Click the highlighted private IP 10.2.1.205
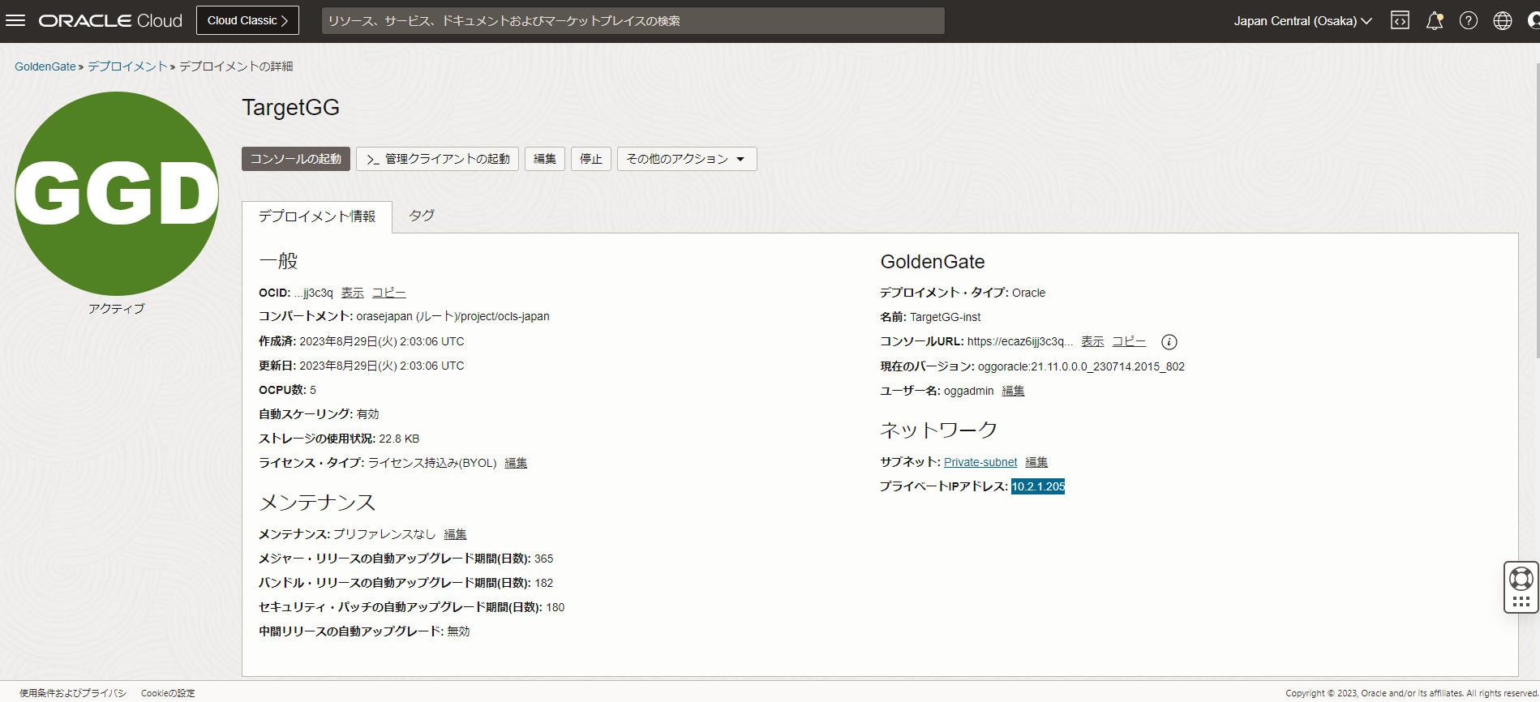The image size is (1540, 702). (1038, 486)
